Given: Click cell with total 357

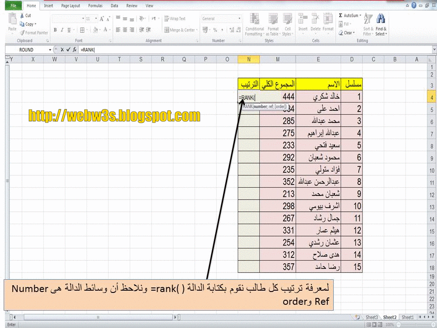Looking at the screenshot, I should pos(278,266).
